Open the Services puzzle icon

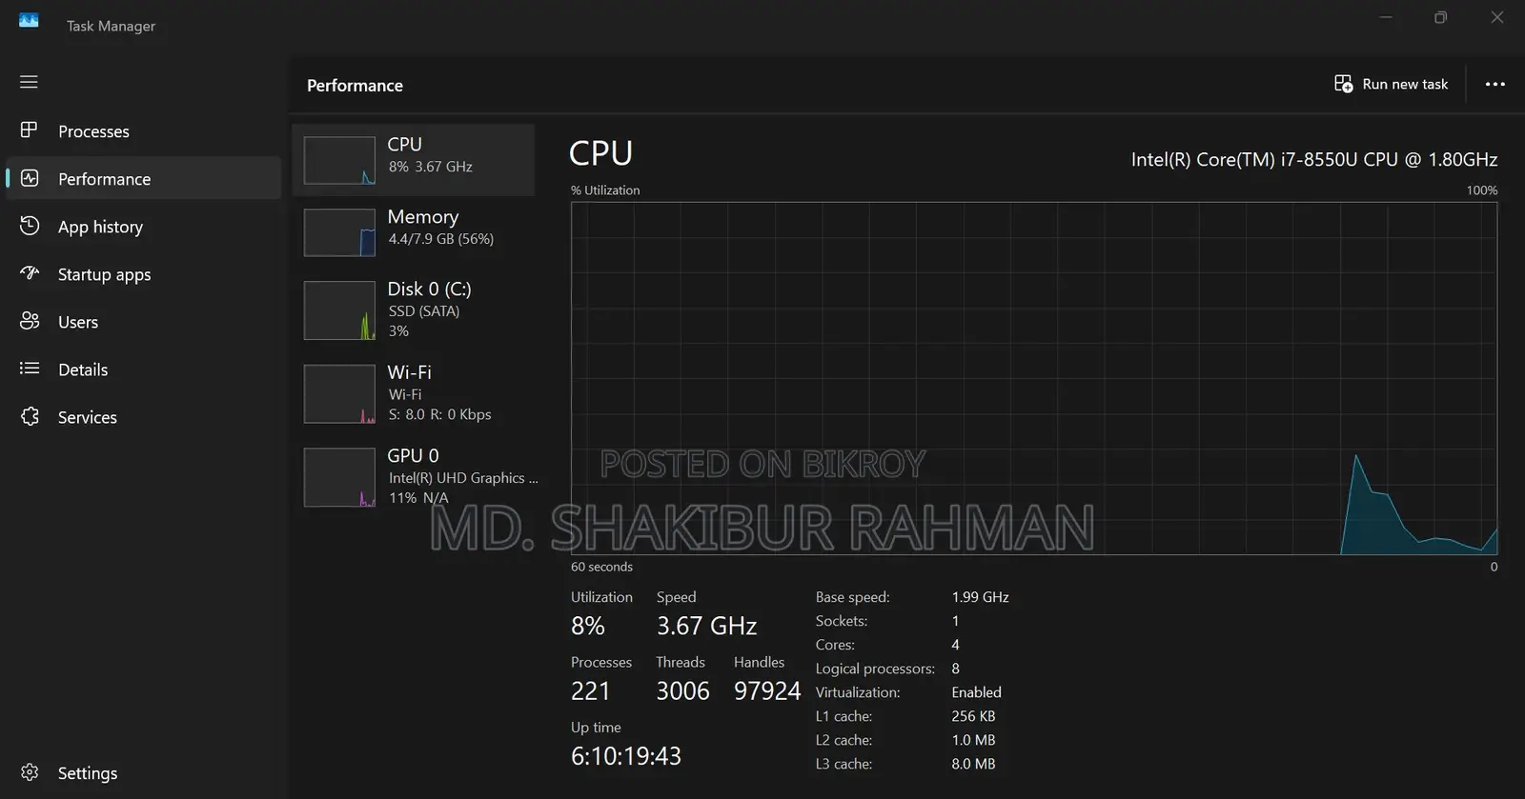tap(30, 416)
